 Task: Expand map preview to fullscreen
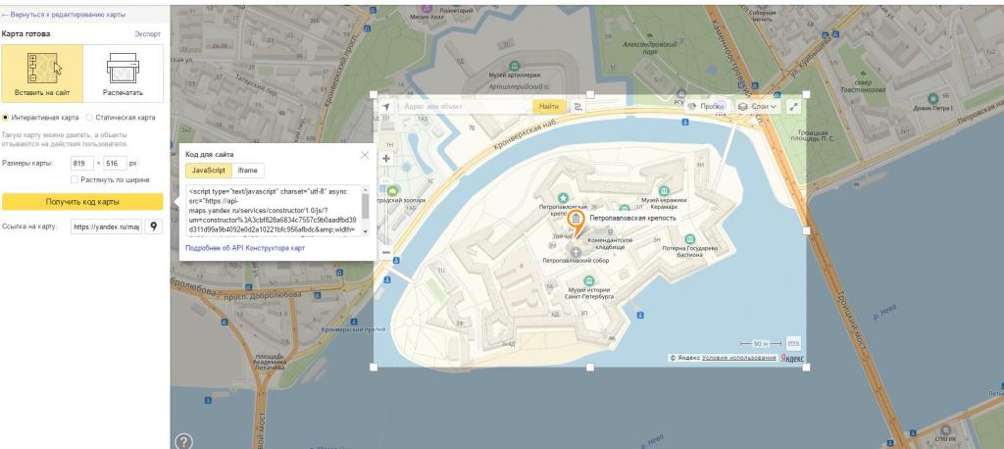[793, 107]
